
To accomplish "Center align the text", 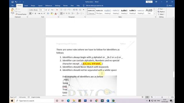I will [64, 13].
